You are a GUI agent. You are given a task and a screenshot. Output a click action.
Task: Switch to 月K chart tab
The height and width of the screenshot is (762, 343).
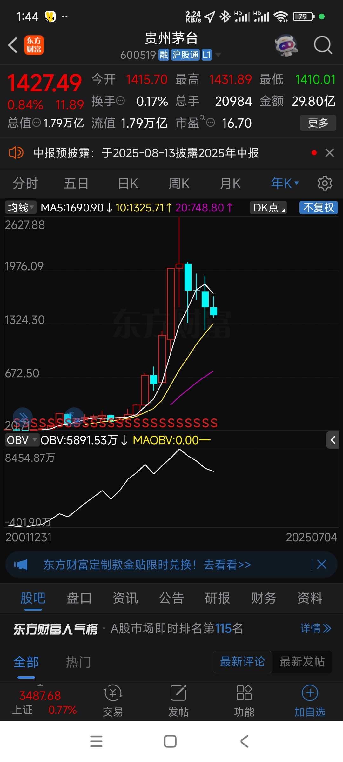pyautogui.click(x=231, y=184)
